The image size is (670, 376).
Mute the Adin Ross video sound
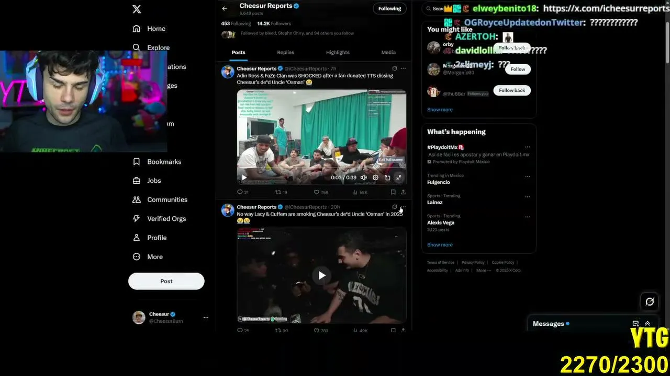364,178
